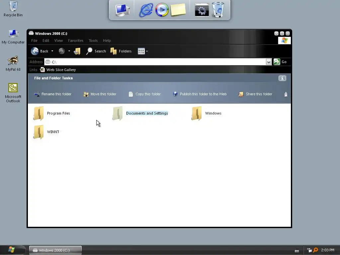Click the Windows 2000 (C:) taskbar button
The image size is (340, 255).
[x=55, y=250]
